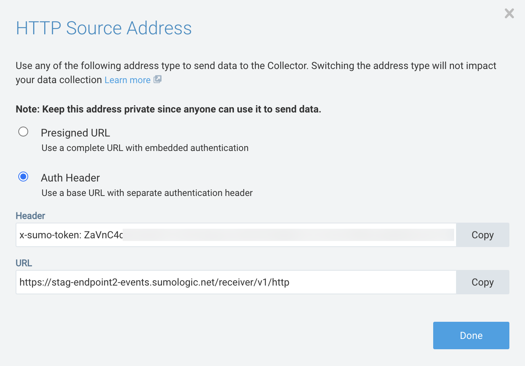Click the Auth Header option label

pyautogui.click(x=70, y=178)
